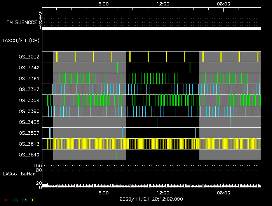Click the white TM SUBMODE level bar
Viewport: 272px width, 206px height.
[151, 28]
